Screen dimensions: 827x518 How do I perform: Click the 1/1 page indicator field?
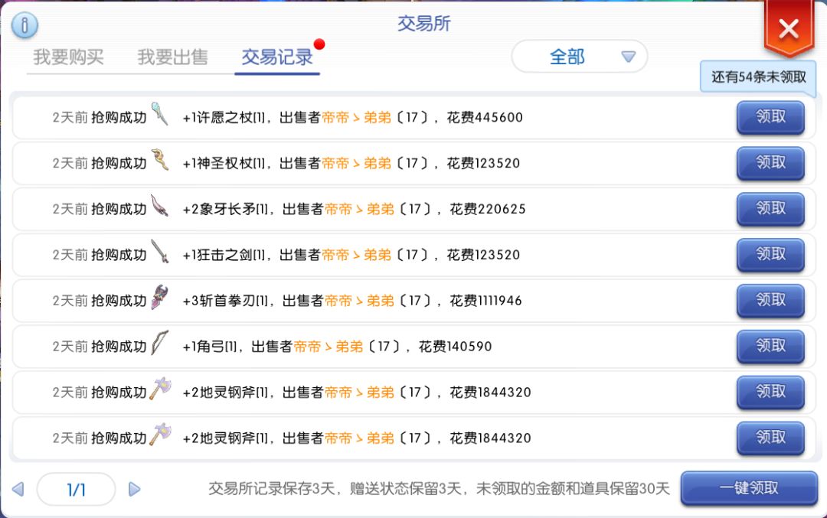[77, 490]
